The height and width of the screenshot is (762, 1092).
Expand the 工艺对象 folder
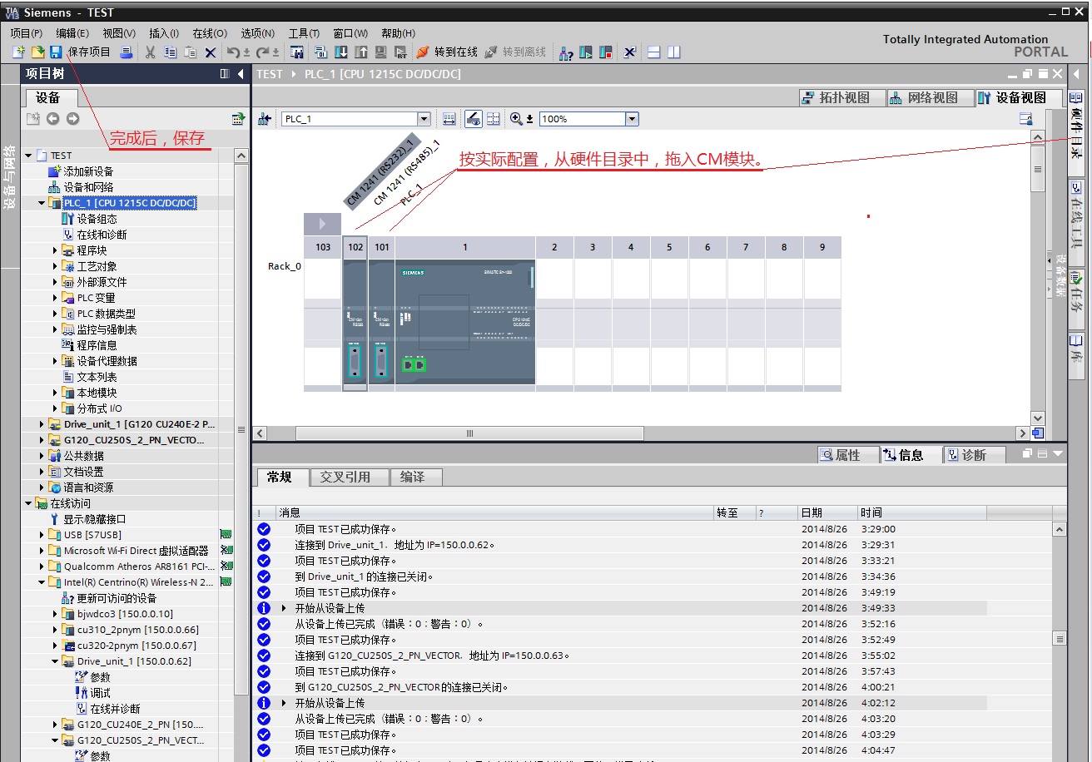56,266
